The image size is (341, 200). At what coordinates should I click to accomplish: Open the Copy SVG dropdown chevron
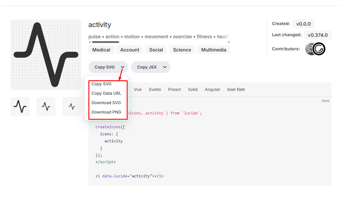pyautogui.click(x=122, y=67)
